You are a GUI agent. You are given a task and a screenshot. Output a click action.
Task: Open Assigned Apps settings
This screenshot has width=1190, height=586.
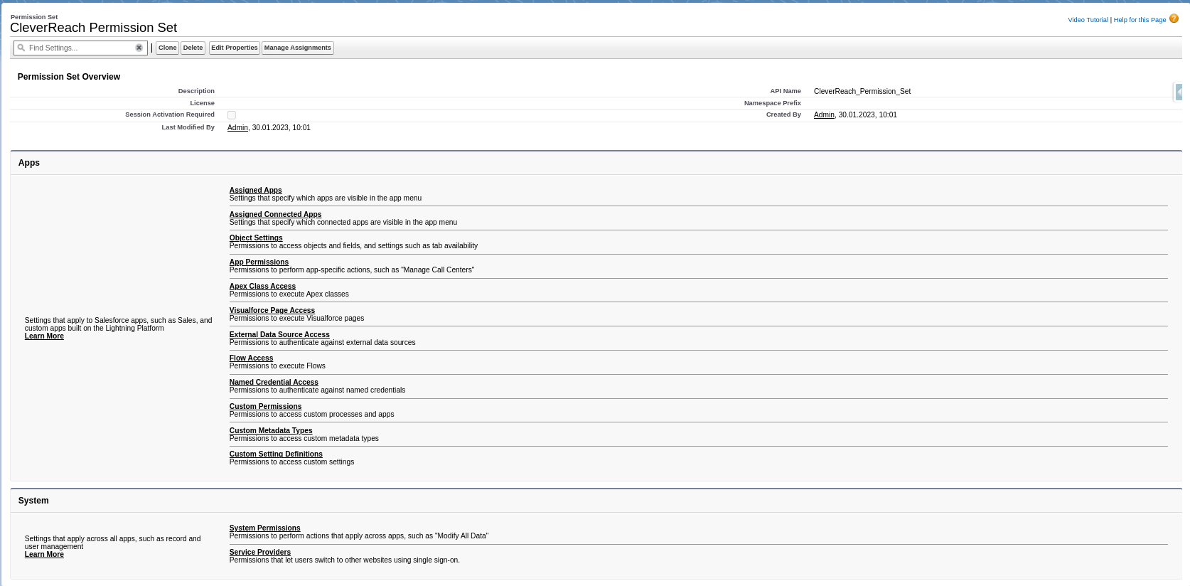point(256,191)
